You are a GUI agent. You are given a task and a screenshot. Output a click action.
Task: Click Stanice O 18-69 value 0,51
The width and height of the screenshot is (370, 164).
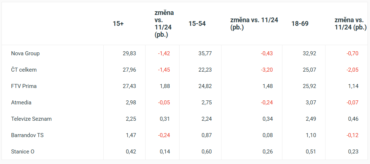(x=311, y=152)
